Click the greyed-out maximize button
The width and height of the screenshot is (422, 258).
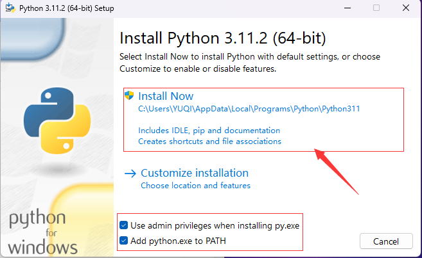(x=376, y=8)
